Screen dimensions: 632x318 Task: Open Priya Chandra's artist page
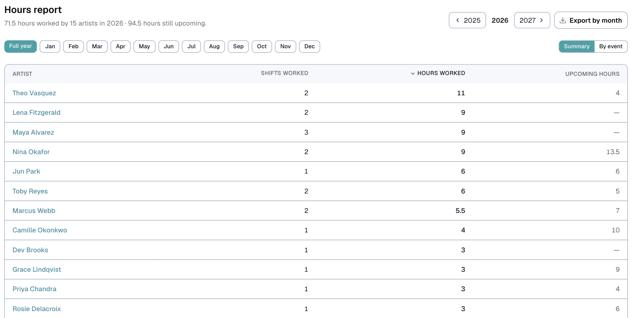35,289
